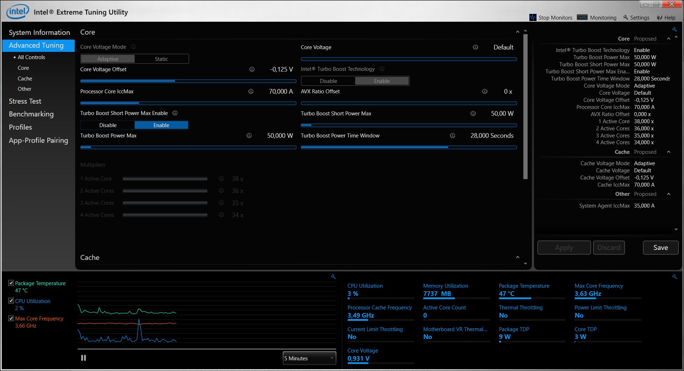This screenshot has height=371, width=684.
Task: Open Monitoring view icon
Action: point(582,17)
